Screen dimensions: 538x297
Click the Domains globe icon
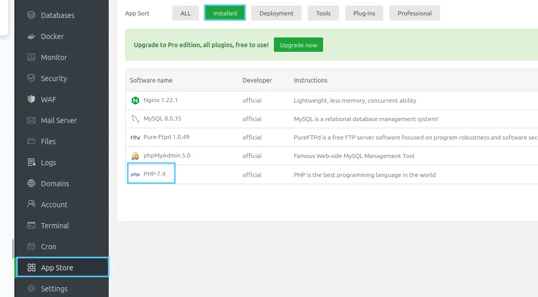point(31,183)
